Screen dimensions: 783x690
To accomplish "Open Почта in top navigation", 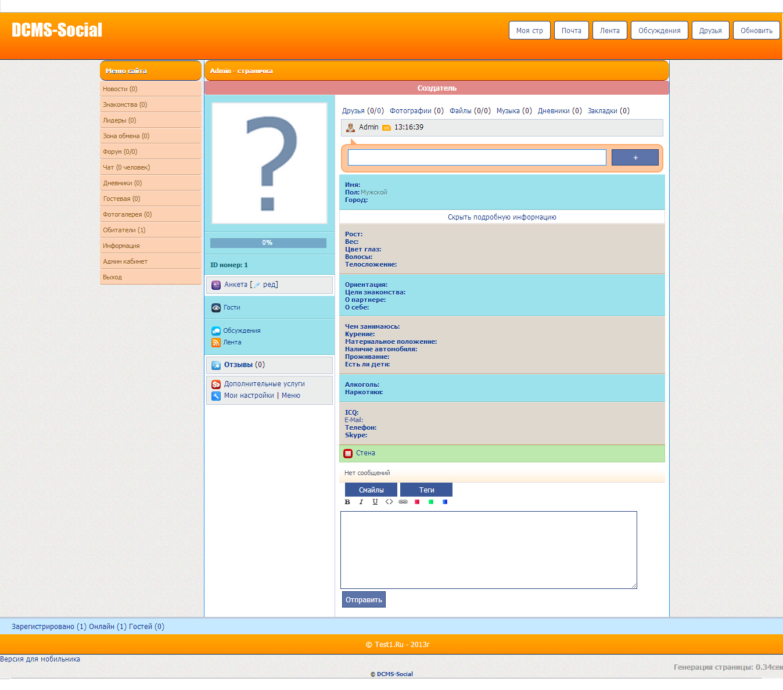I will (572, 30).
